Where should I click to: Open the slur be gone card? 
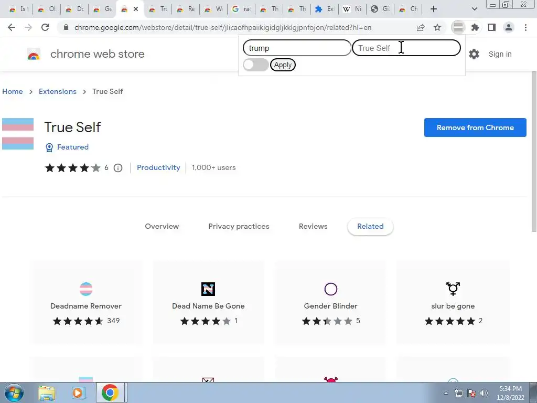coord(453,303)
